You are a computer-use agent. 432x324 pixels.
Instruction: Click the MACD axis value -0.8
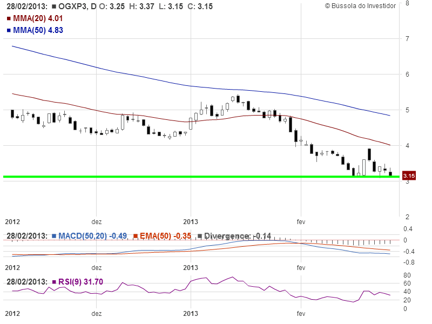tap(409, 262)
